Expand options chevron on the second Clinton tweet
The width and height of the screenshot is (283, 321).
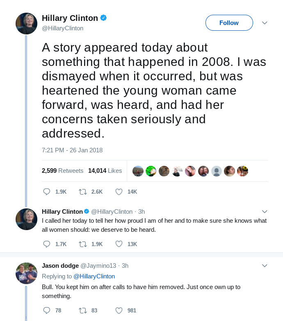[265, 212]
